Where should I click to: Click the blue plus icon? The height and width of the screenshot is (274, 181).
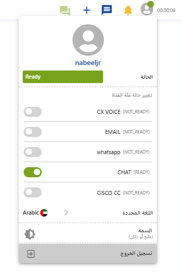pos(86,10)
